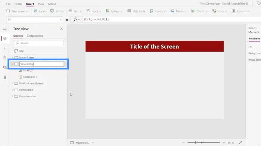
Task: Insert a Button control
Action: 57,11
